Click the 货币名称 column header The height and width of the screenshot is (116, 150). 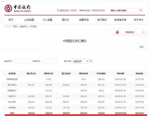pos(12,74)
